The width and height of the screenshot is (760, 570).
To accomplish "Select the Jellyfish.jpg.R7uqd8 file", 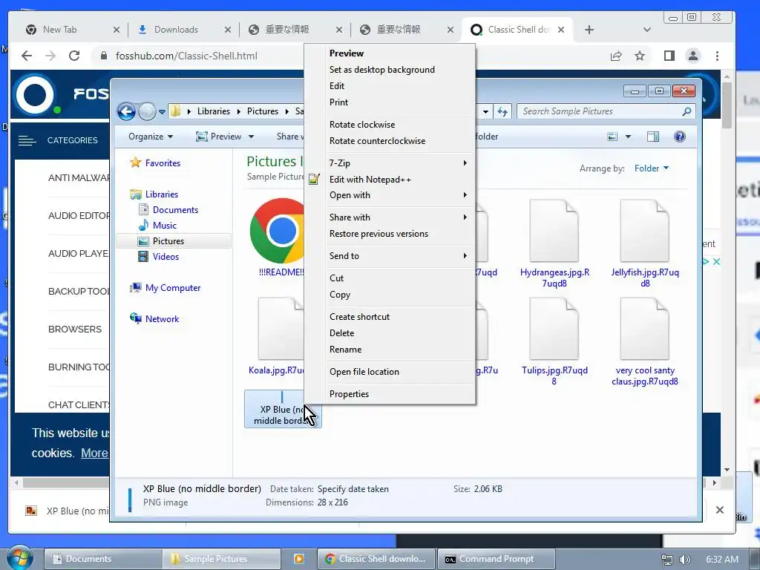I will (645, 243).
